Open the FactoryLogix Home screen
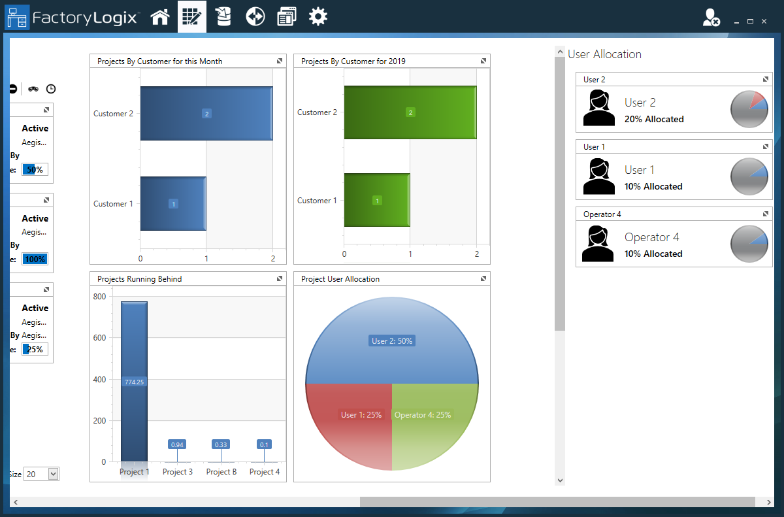The width and height of the screenshot is (784, 517). pyautogui.click(x=160, y=16)
